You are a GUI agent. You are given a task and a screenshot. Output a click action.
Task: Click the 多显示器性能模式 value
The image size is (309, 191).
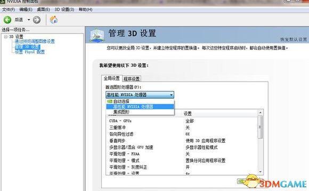tap(201, 147)
